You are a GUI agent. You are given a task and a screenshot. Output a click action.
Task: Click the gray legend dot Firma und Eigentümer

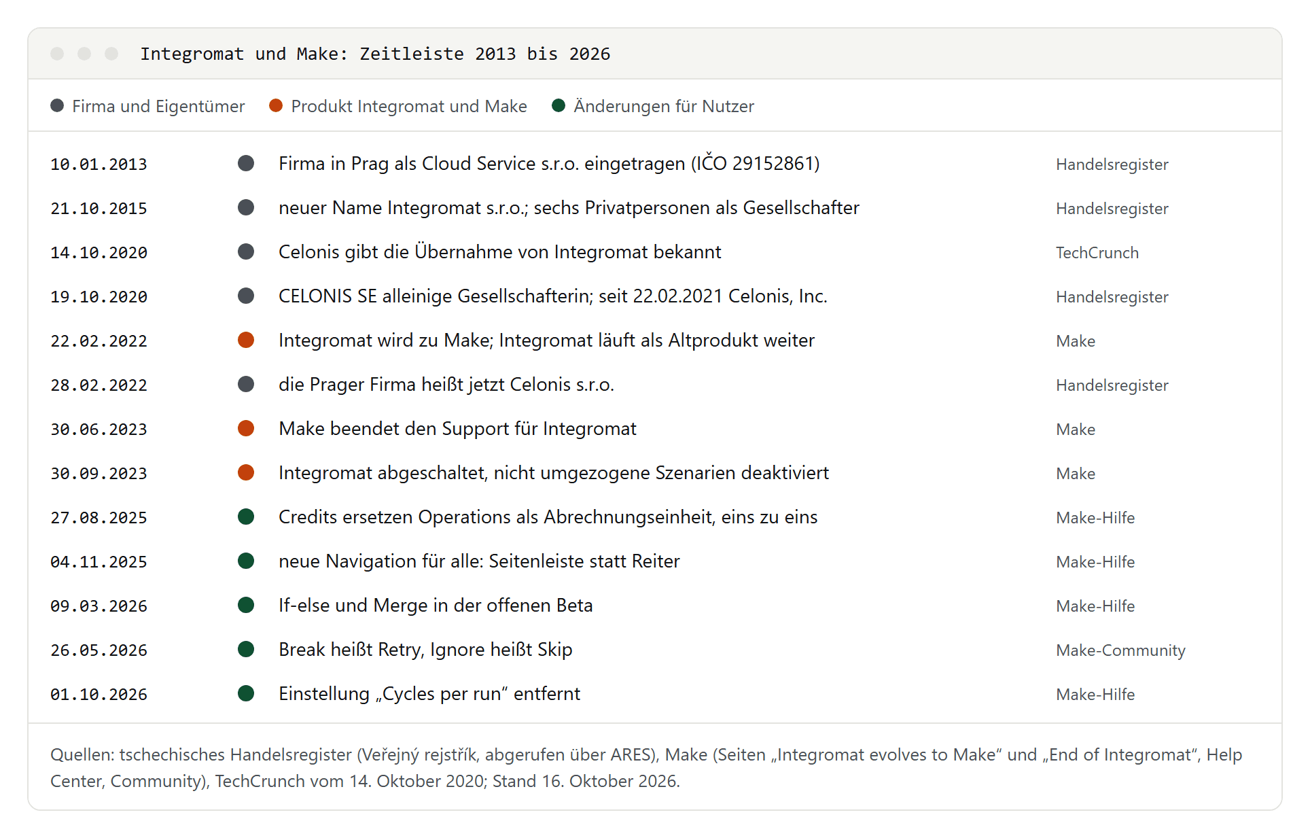pyautogui.click(x=57, y=105)
